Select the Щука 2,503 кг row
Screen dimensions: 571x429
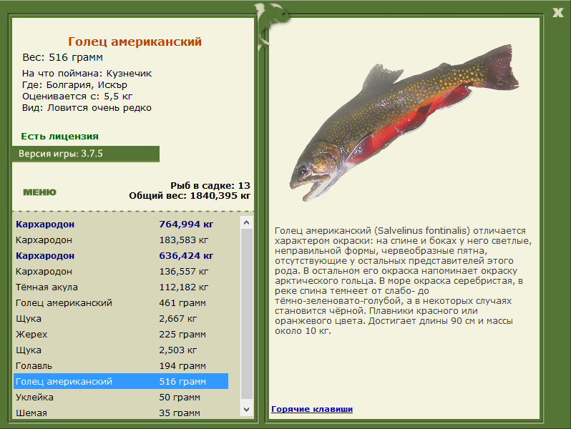click(x=121, y=350)
